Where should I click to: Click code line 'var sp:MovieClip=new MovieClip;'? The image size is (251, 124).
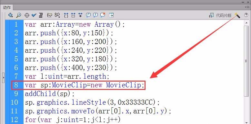click(85, 85)
